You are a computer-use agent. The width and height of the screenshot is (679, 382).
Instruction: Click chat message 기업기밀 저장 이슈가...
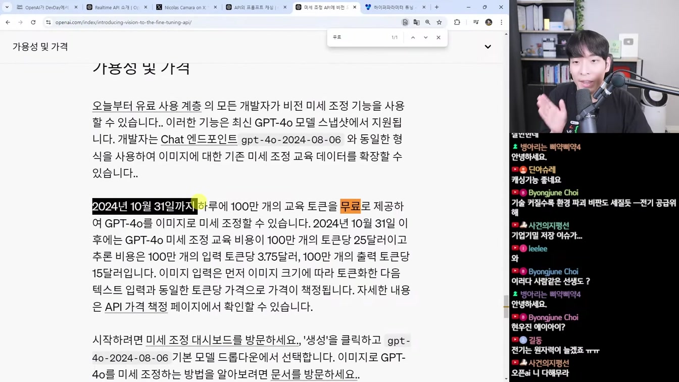coord(547,236)
